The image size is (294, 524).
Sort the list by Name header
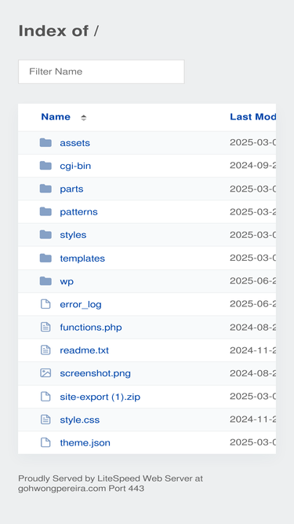pyautogui.click(x=56, y=117)
